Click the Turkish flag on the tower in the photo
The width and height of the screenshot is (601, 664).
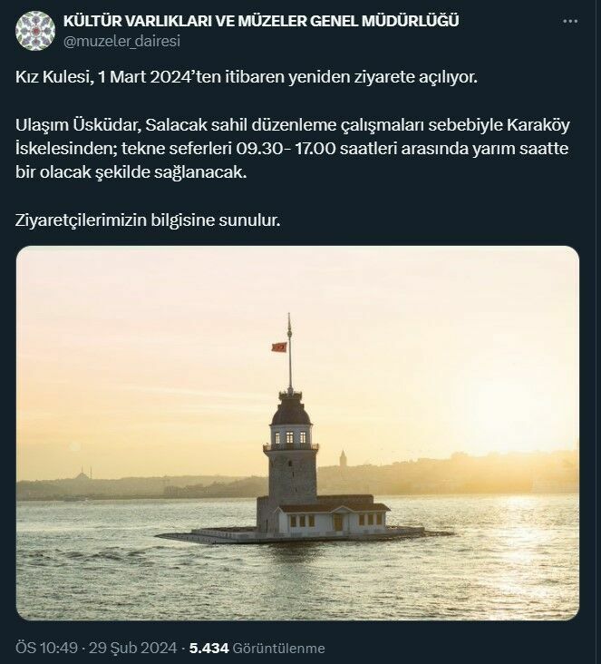[x=279, y=347]
